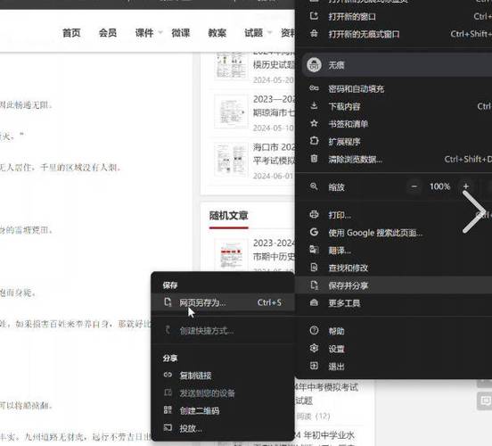Open the 海口市 article thumbnail dated 2024-06-01
This screenshot has height=446, width=492.
pos(231,160)
